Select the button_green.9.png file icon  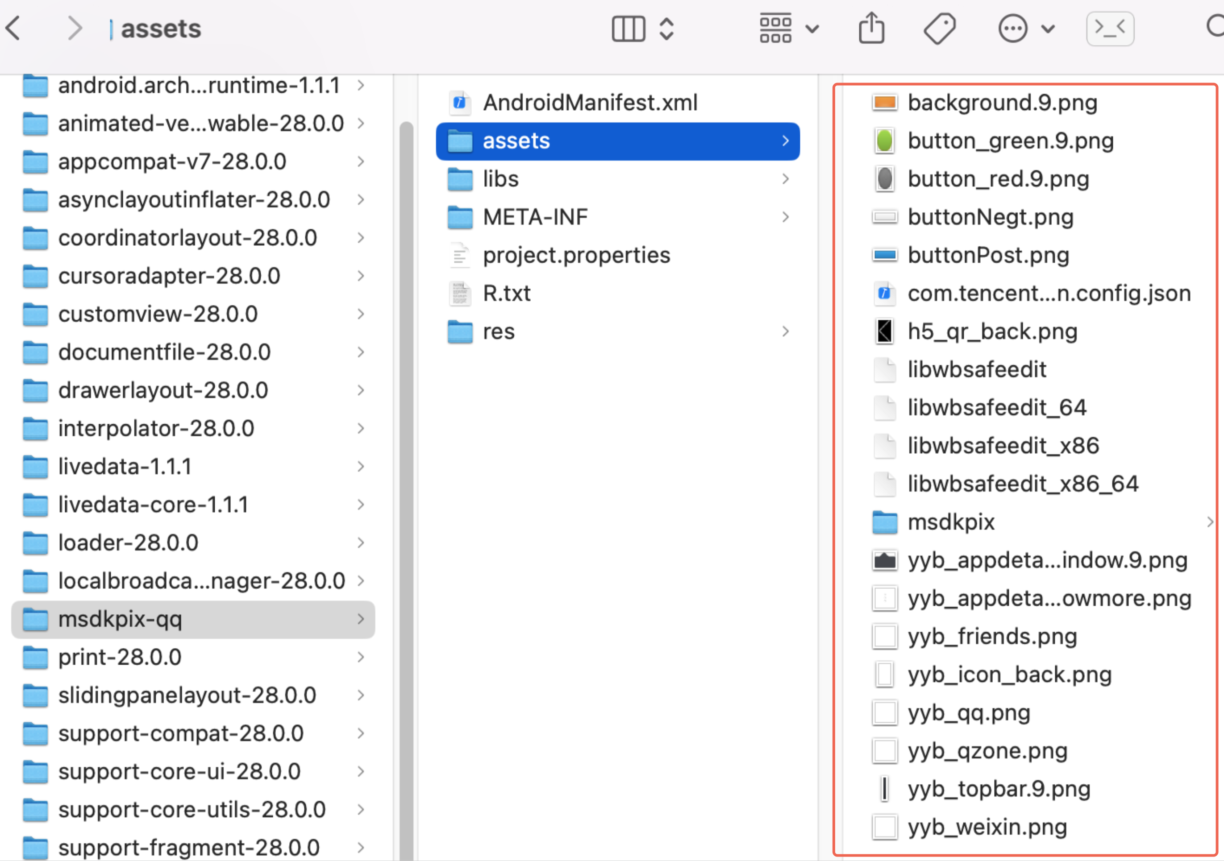tap(884, 141)
